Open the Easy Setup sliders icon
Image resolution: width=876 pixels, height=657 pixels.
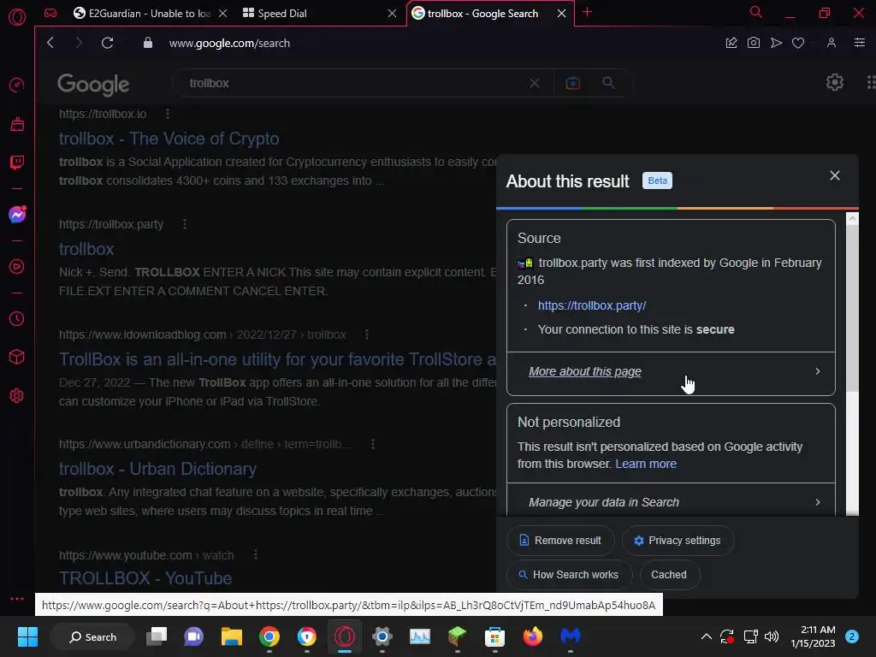coord(860,43)
